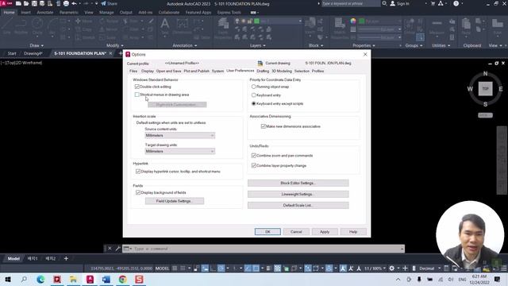Screen dimensions: 508x286
Task: Click the customization menu icon in status bar
Action: point(504,269)
